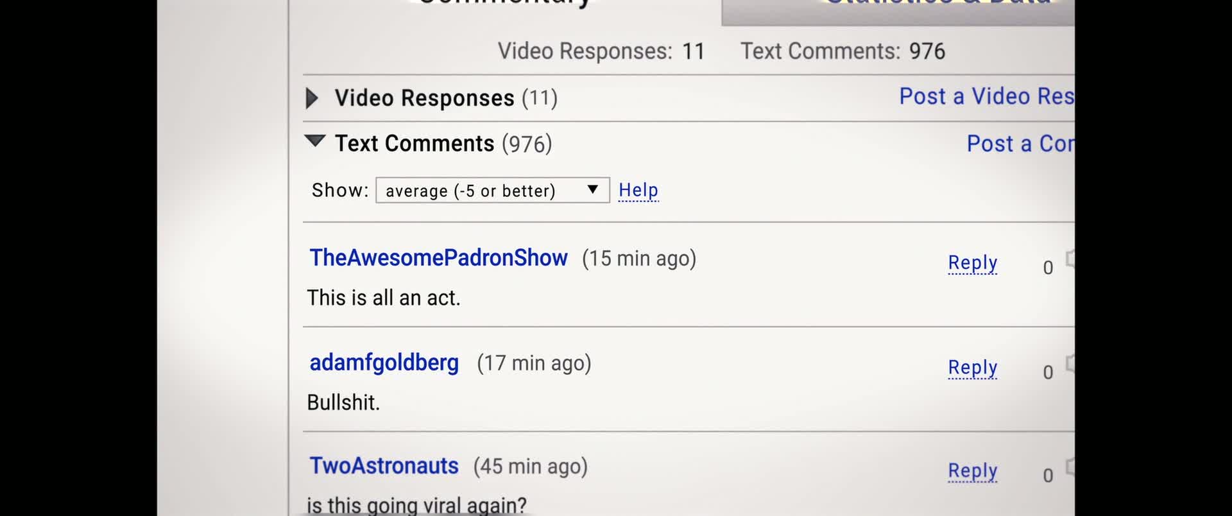This screenshot has width=1232, height=516.
Task: Reply to TheAwesomePadronShow's comment
Action: point(973,263)
